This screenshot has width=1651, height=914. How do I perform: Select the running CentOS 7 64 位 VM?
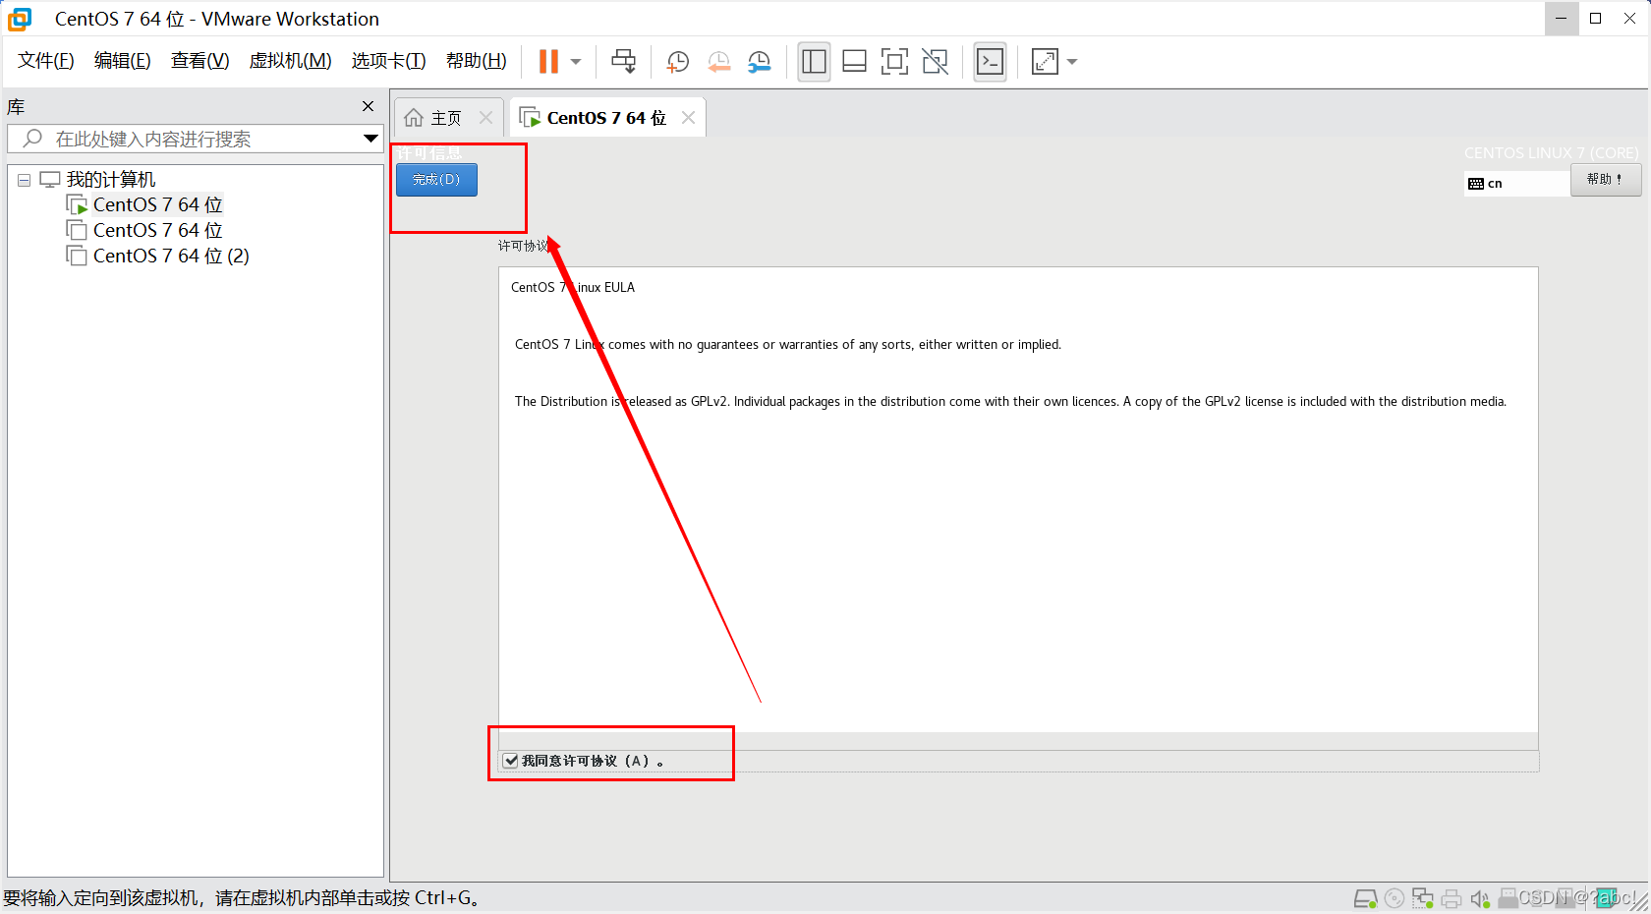click(157, 204)
